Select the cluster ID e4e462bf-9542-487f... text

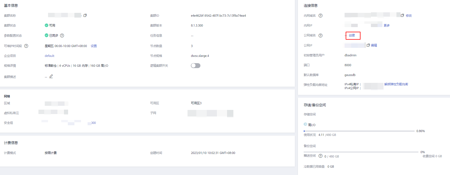pyautogui.click(x=218, y=16)
